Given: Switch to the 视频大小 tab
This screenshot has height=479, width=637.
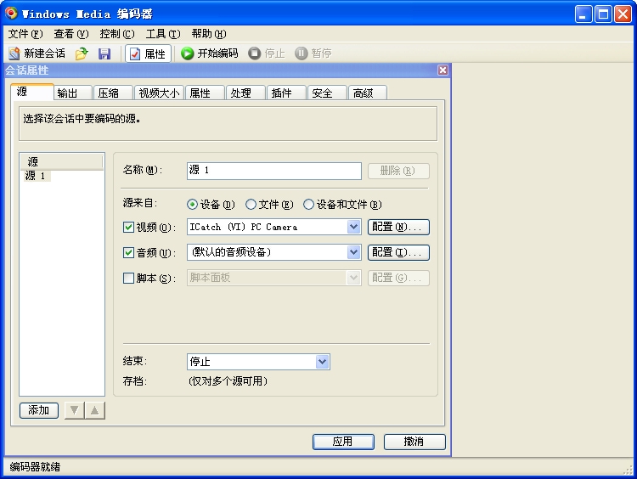Looking at the screenshot, I should coord(159,93).
